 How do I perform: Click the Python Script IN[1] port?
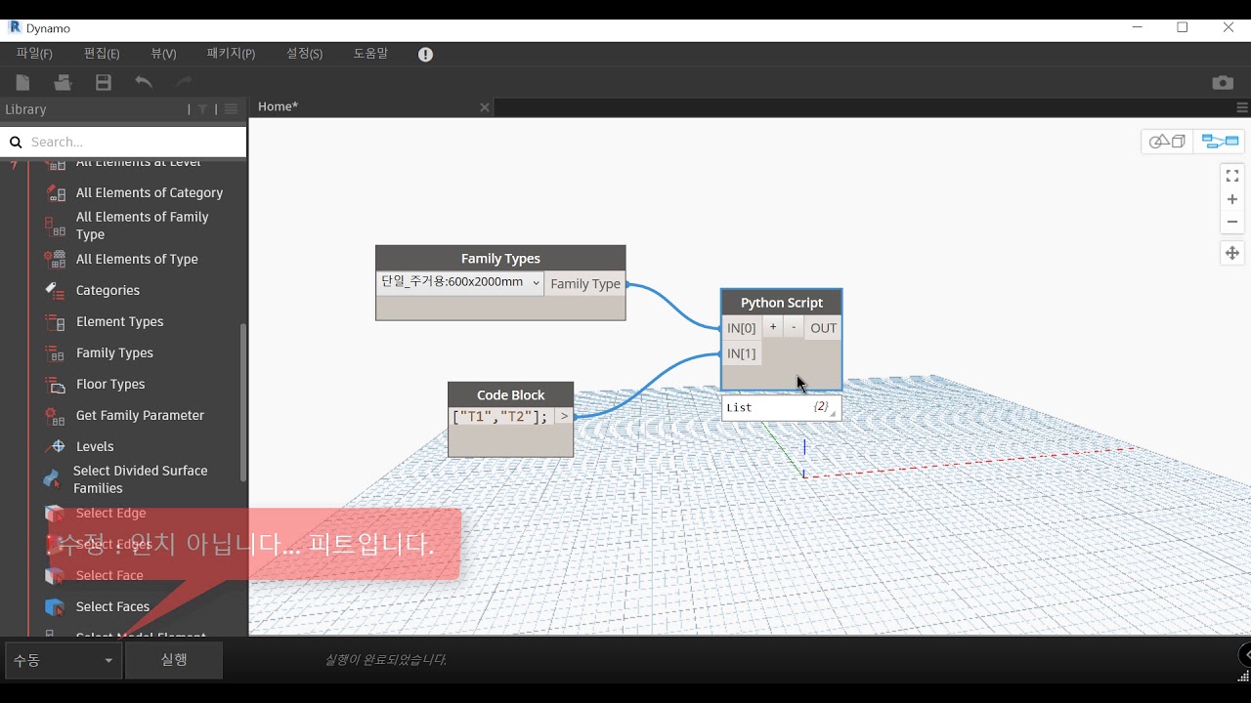pyautogui.click(x=742, y=353)
